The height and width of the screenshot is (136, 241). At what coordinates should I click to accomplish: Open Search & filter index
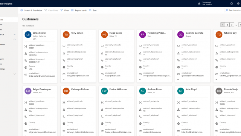31,10
